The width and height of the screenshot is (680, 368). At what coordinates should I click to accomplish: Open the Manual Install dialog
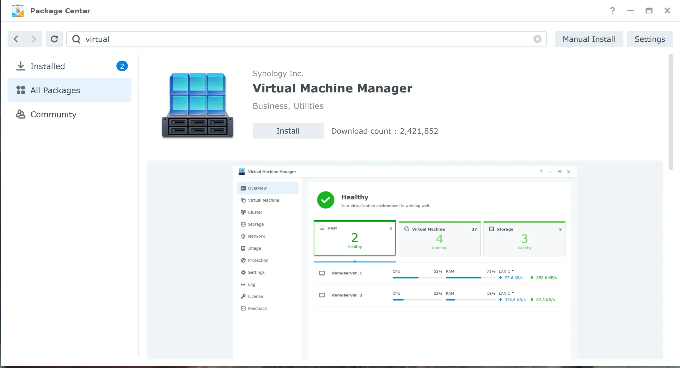coord(589,39)
